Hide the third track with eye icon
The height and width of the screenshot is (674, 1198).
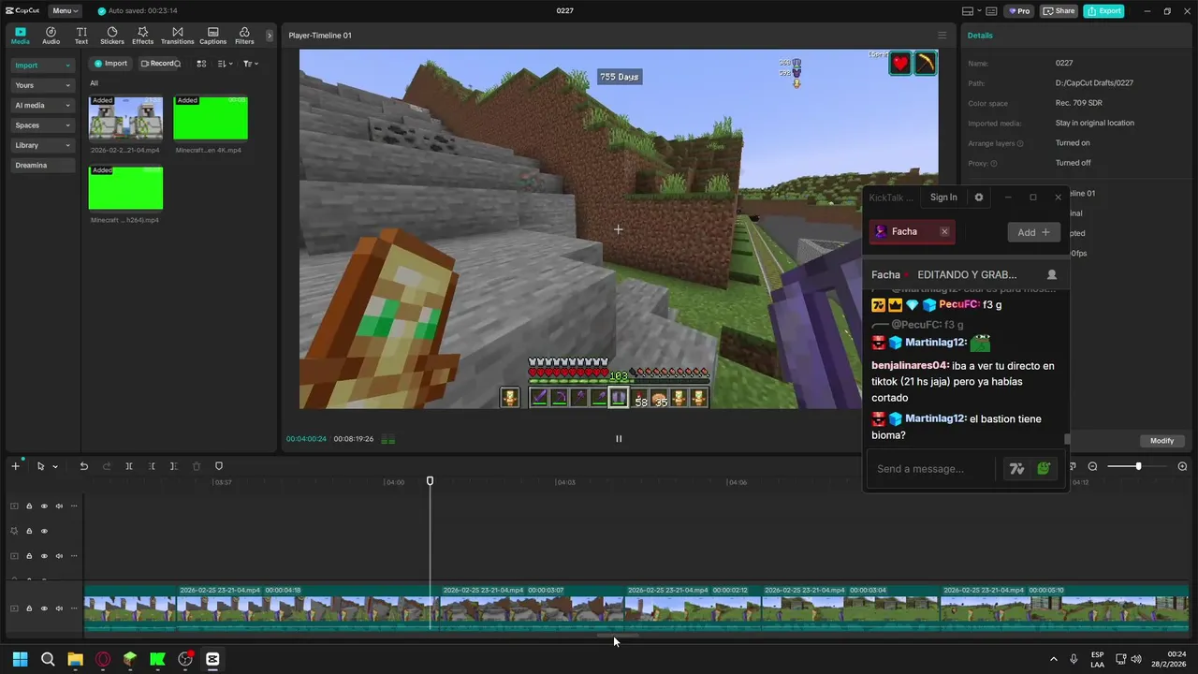(44, 556)
